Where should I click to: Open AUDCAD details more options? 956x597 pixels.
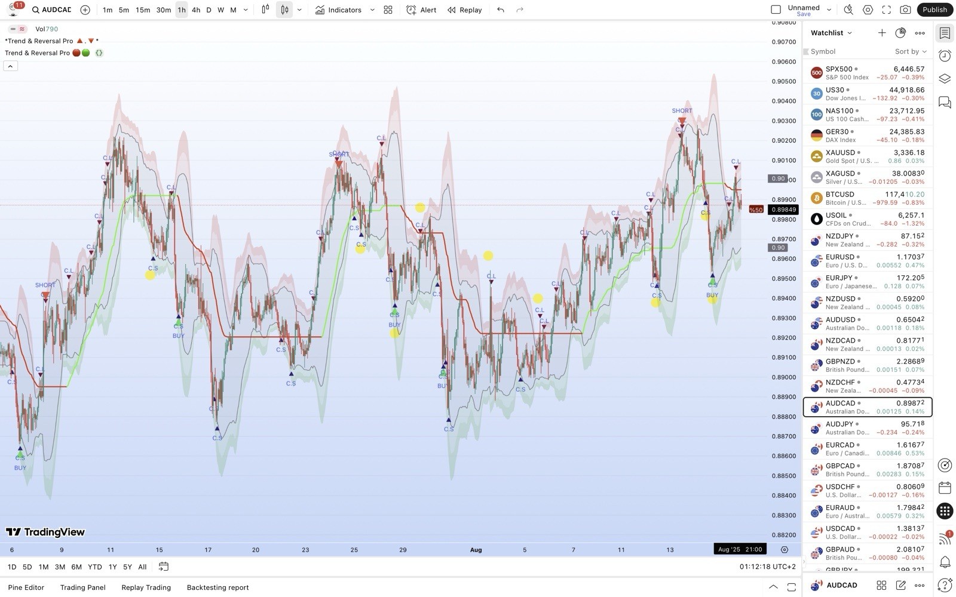coord(920,585)
